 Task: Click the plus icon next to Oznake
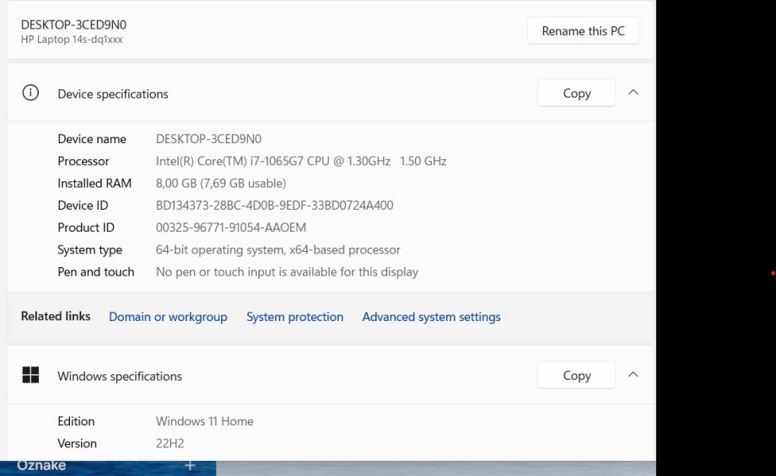tap(190, 466)
